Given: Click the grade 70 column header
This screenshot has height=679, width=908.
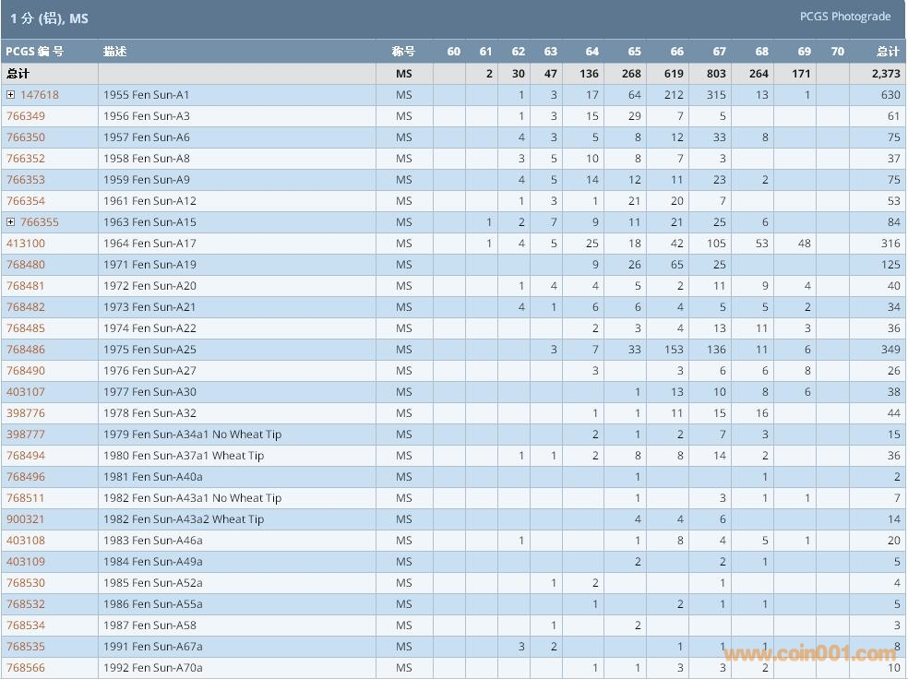Looking at the screenshot, I should [x=836, y=52].
